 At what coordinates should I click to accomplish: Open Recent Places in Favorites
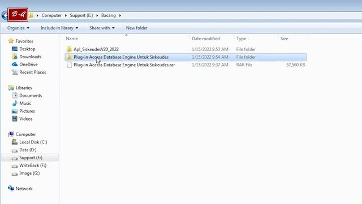33,72
